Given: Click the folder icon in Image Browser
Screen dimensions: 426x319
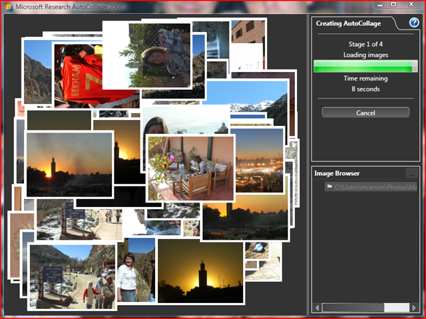Looking at the screenshot, I should coord(328,187).
